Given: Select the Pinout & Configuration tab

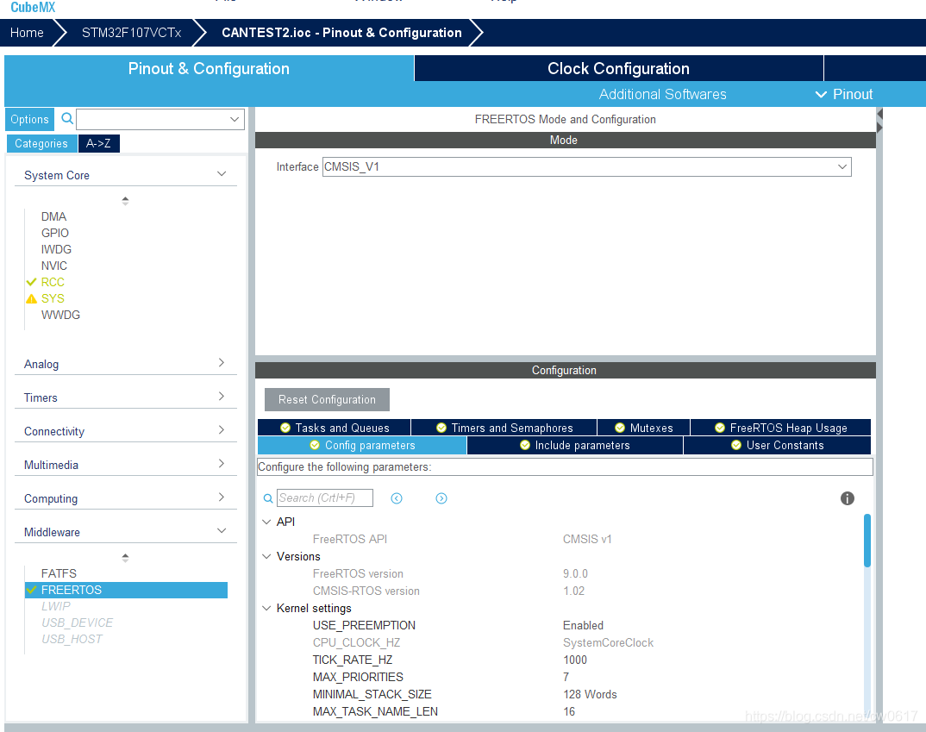Looking at the screenshot, I should [x=209, y=68].
